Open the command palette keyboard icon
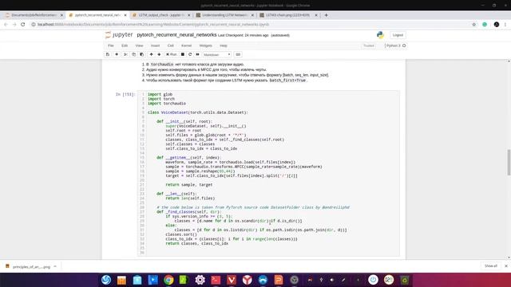 pos(238,54)
